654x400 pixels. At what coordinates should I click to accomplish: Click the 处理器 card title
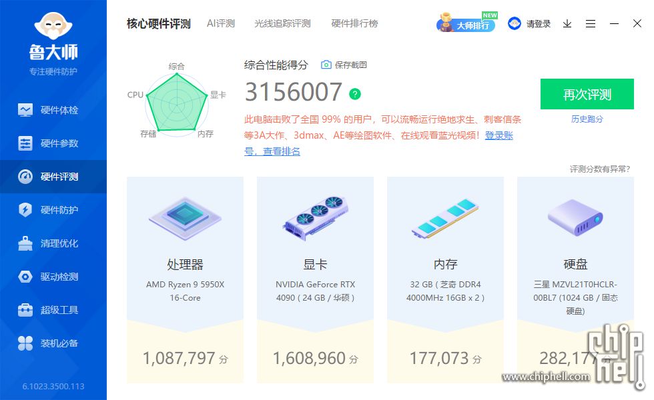point(186,264)
